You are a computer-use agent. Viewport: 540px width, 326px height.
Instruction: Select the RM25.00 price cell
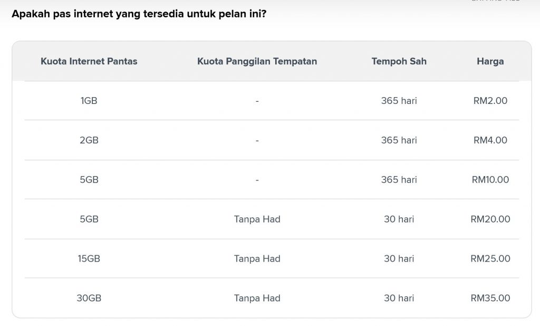490,258
